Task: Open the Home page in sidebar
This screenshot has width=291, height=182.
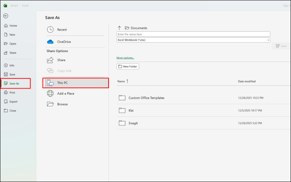Action: tap(11, 25)
